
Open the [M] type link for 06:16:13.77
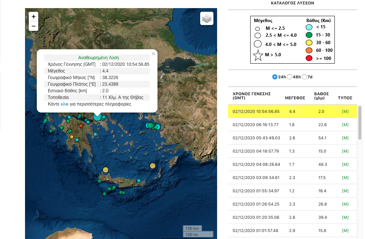(345, 125)
